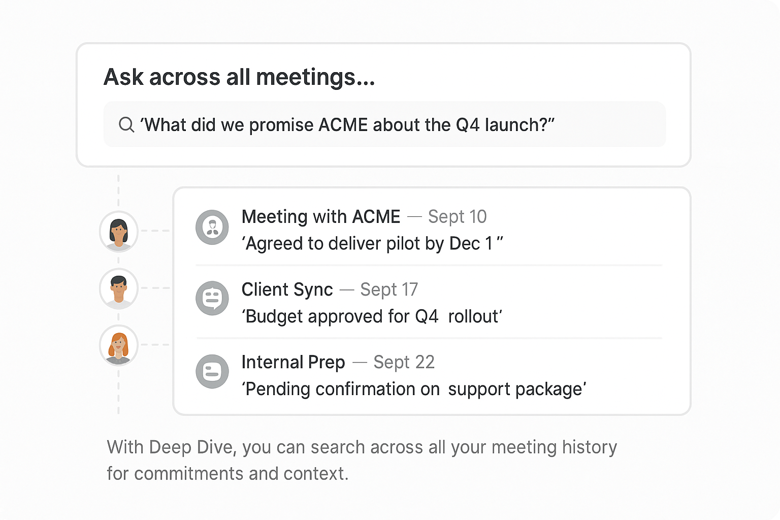Click the Meeting with ACME person icon
The image size is (780, 520).
pos(212,227)
